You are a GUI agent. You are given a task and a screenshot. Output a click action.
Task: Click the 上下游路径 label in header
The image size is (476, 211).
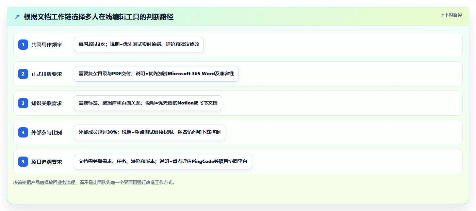coord(451,15)
